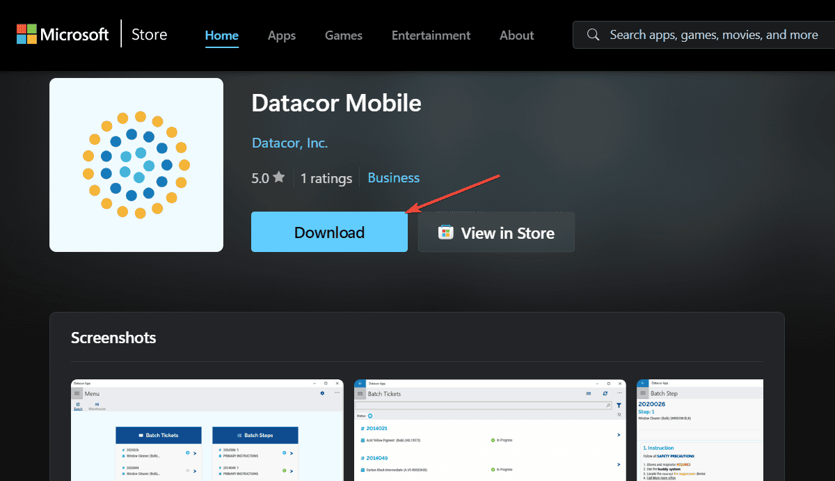Click the Download button

pyautogui.click(x=329, y=232)
